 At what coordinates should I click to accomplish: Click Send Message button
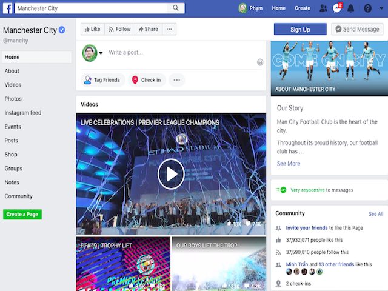pyautogui.click(x=357, y=29)
